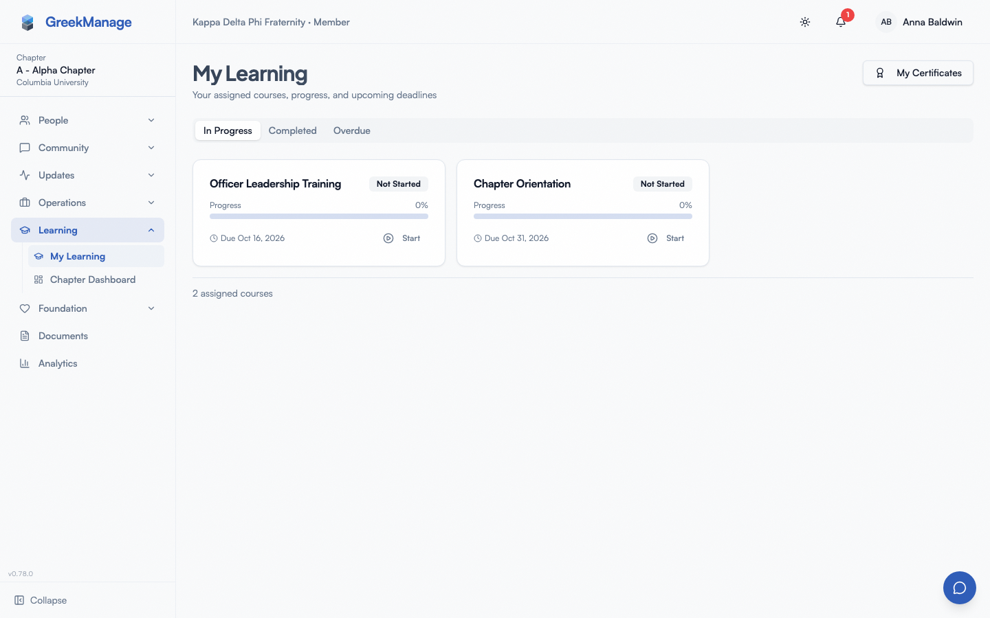Click the GreekManage cube logo icon
This screenshot has height=618, width=990.
(x=27, y=23)
